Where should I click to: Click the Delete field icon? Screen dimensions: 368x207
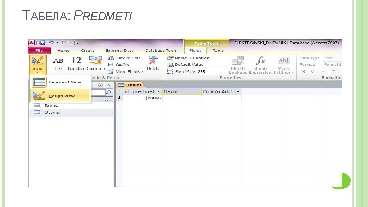point(153,63)
